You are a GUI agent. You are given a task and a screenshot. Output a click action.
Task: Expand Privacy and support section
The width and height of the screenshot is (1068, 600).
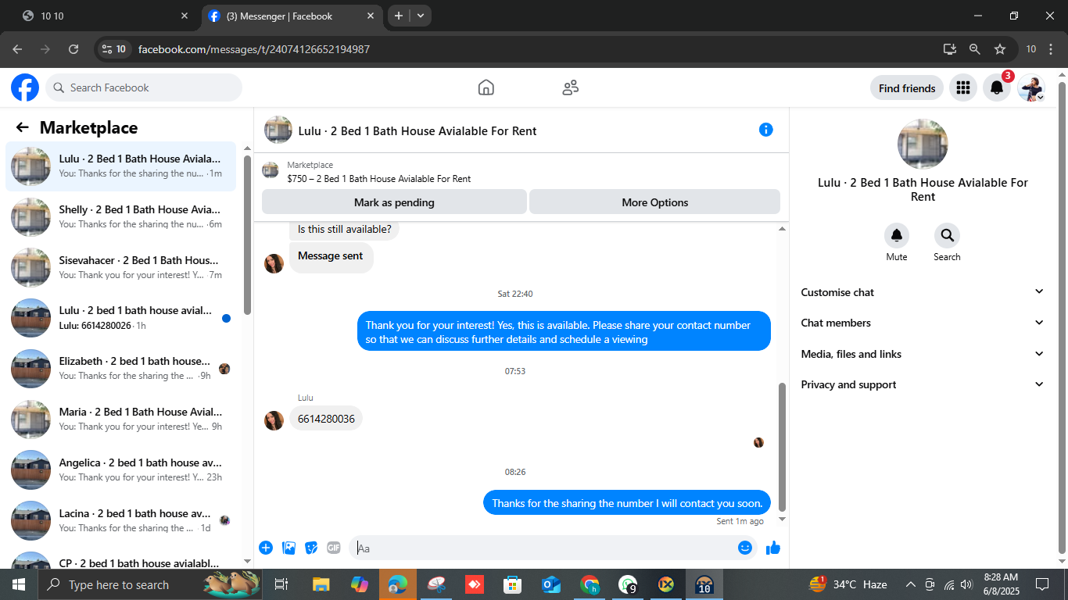[x=923, y=384]
